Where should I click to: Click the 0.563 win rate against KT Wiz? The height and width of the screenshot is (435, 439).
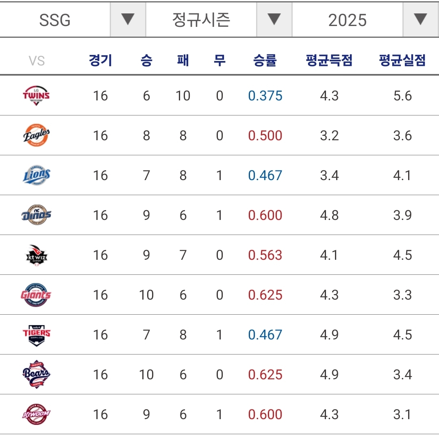(x=265, y=255)
